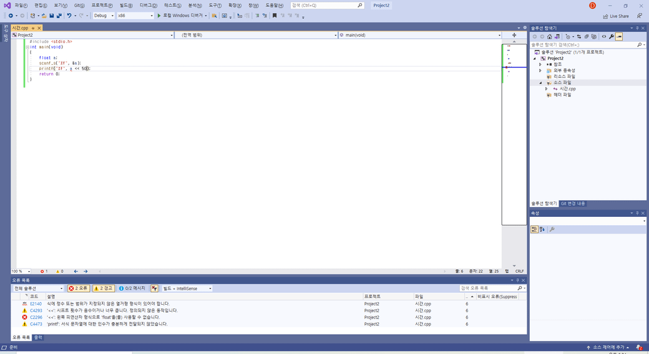Image resolution: width=649 pixels, height=354 pixels.
Task: Click the alphabetical sort icon in Properties panel
Action: [542, 229]
